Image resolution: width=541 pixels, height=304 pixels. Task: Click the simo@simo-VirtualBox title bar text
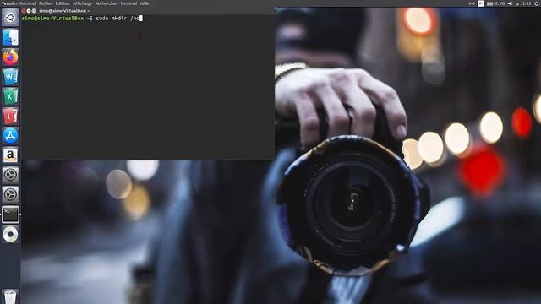pyautogui.click(x=64, y=11)
